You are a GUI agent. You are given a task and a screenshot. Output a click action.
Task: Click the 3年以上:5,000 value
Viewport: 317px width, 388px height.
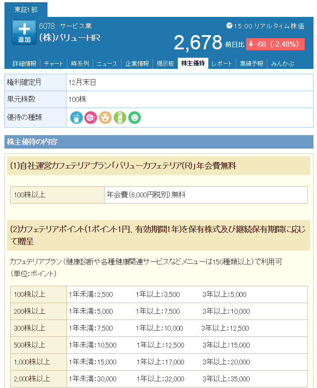coord(224,294)
